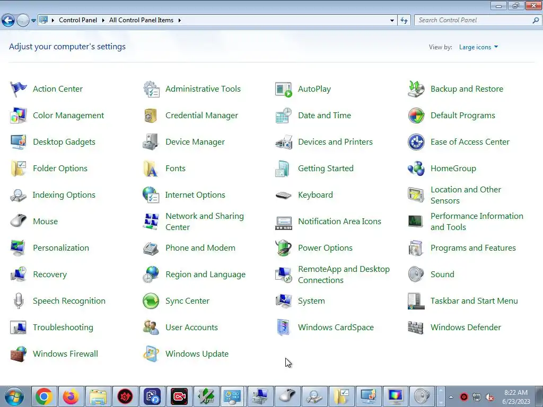
Task: Open the Desktop Gadgets link
Action: (64, 142)
